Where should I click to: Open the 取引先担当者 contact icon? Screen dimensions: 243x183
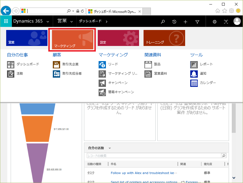pyautogui.click(x=56, y=74)
